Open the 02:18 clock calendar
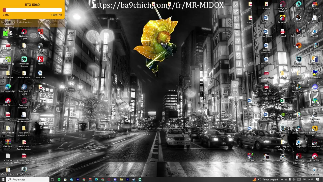This screenshot has width=323, height=182. click(x=311, y=179)
